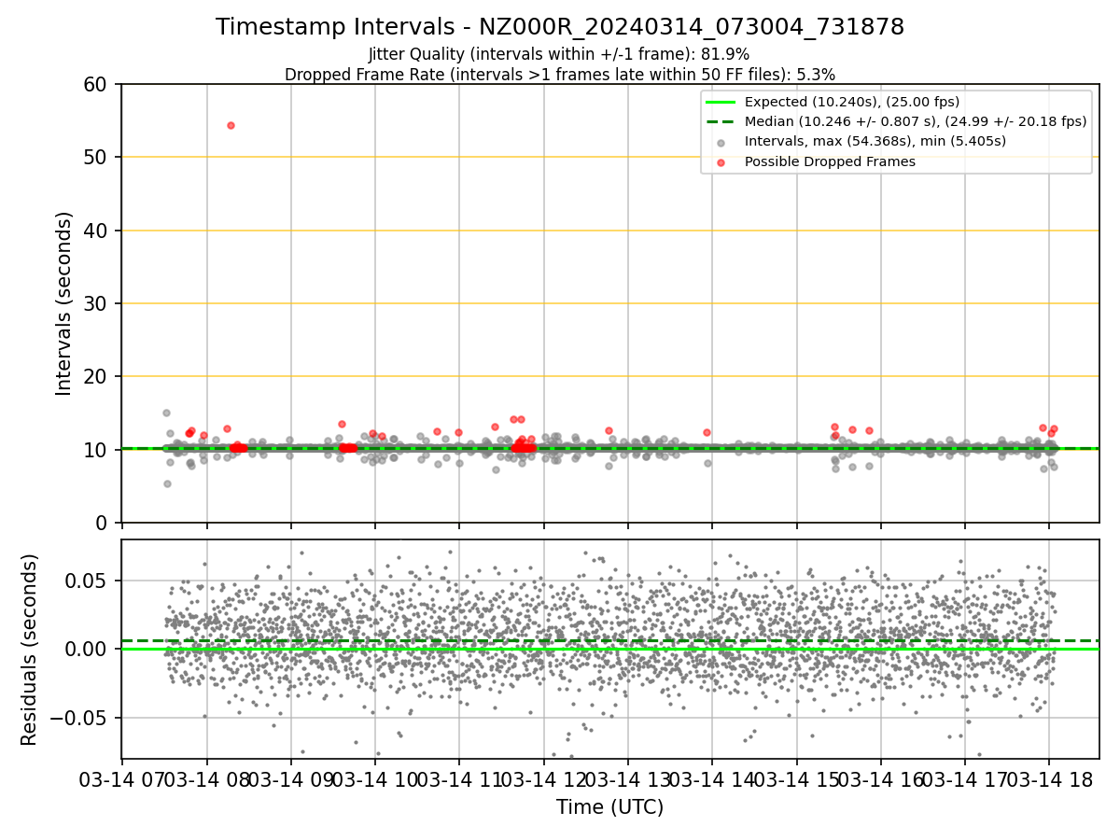Click the gray interval point near 15 seconds at start
The width and height of the screenshot is (1120, 840).
click(166, 413)
